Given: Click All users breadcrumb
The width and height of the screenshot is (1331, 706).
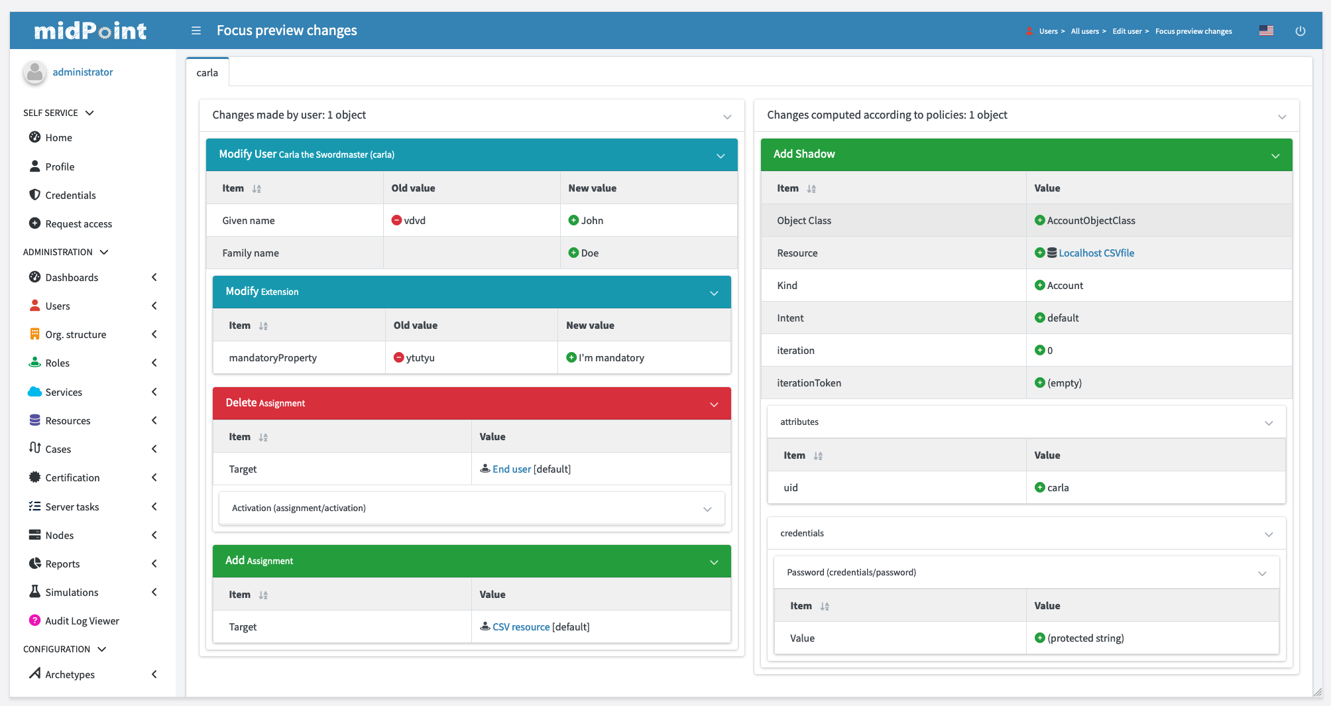Looking at the screenshot, I should (x=1084, y=31).
